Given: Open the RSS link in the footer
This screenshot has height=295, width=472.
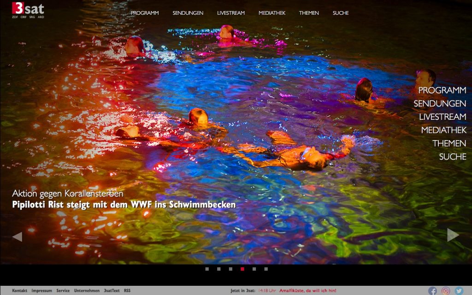Looking at the screenshot, I should (126, 290).
